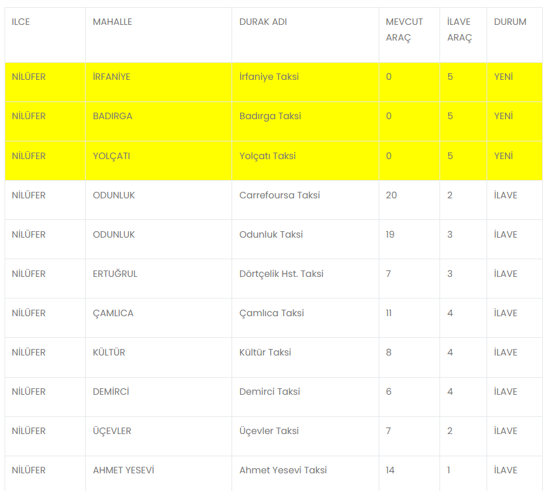Select the İrfaniye Taksi cell
Image resolution: width=550 pixels, height=491 pixels.
coord(269,77)
